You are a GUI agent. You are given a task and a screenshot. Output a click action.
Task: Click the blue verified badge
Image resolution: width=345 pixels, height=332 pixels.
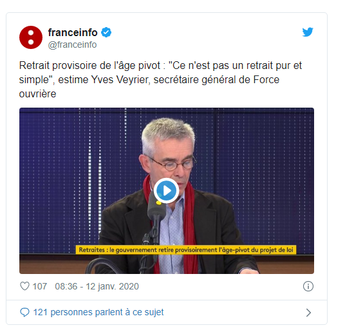(x=106, y=32)
